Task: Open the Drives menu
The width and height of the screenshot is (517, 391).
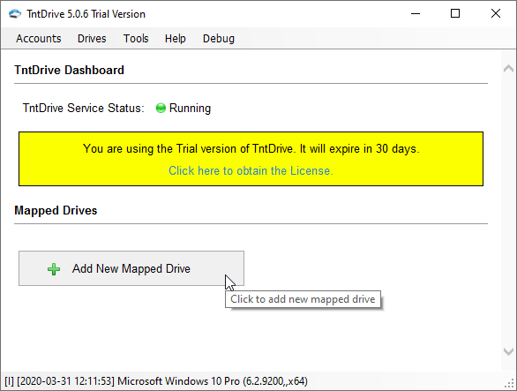Action: [x=92, y=39]
